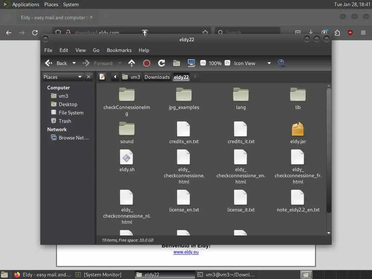Select Desktop in the Places sidebar
The height and width of the screenshot is (279, 372).
[64, 104]
